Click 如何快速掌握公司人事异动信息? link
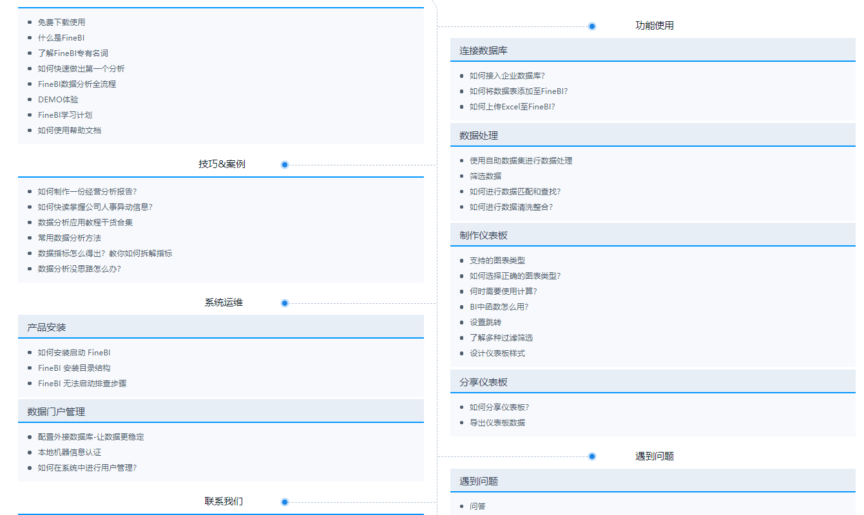This screenshot has width=864, height=515. [95, 207]
